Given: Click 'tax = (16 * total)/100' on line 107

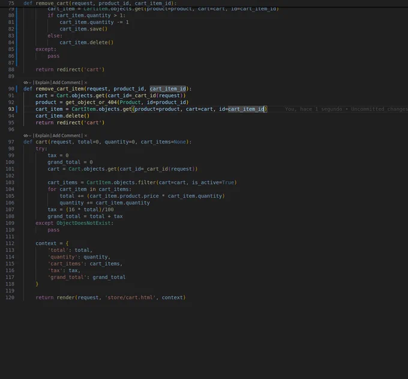Looking at the screenshot, I should [x=80, y=209].
